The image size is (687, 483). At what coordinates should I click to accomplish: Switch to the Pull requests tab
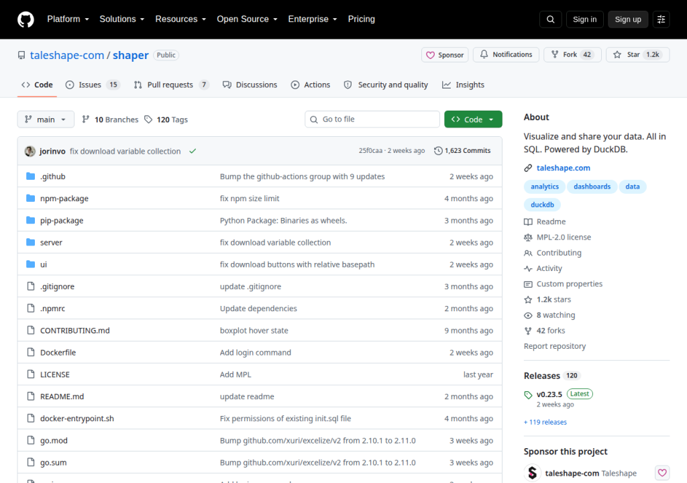tap(171, 85)
